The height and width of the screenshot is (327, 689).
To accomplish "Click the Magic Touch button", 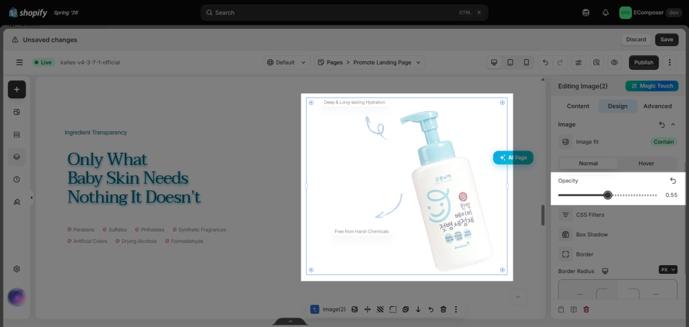I will (652, 86).
